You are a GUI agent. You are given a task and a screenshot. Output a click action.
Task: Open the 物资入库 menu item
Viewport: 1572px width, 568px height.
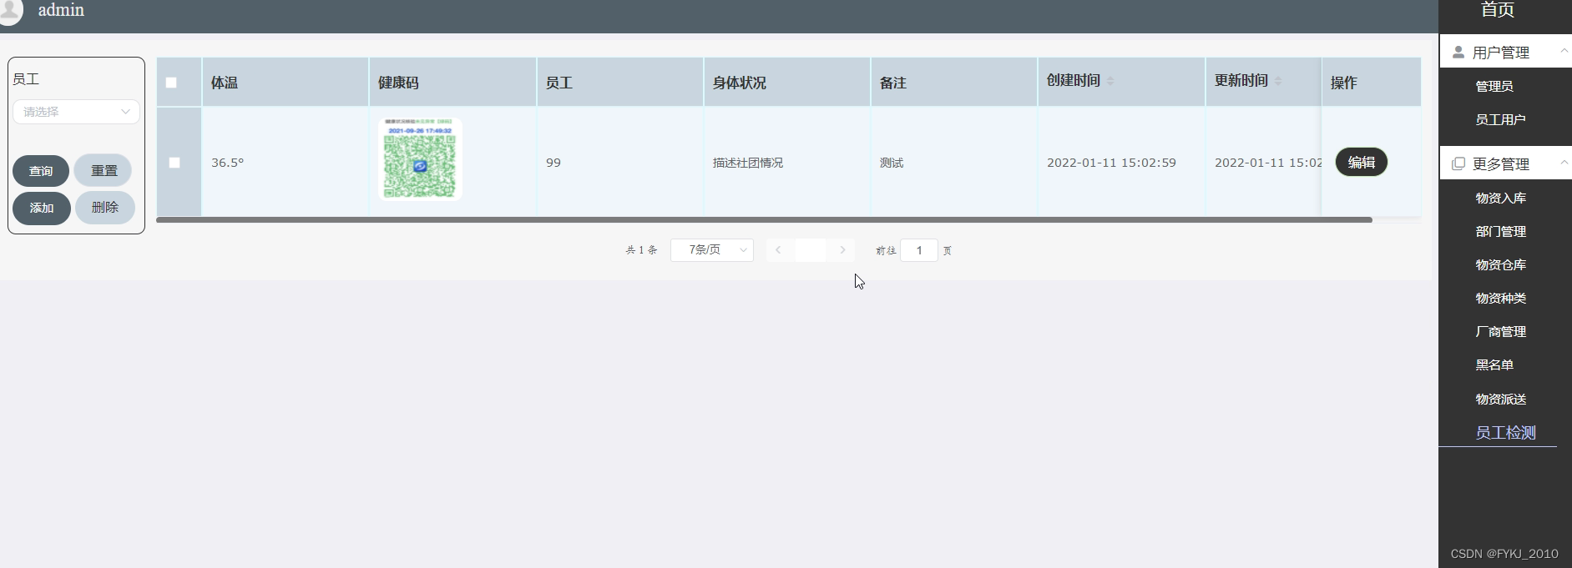coord(1500,198)
